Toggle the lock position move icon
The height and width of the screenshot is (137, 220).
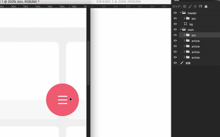pos(195,7)
